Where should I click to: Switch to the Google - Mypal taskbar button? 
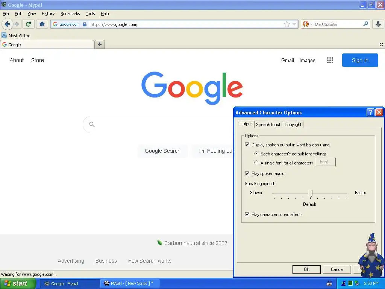pyautogui.click(x=70, y=284)
